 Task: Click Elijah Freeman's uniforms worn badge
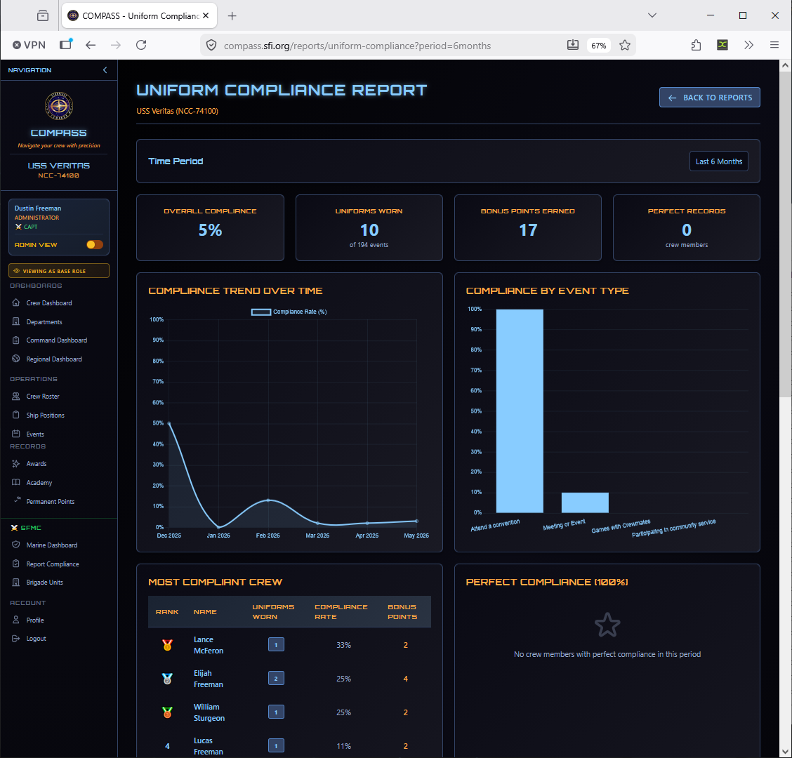(276, 679)
